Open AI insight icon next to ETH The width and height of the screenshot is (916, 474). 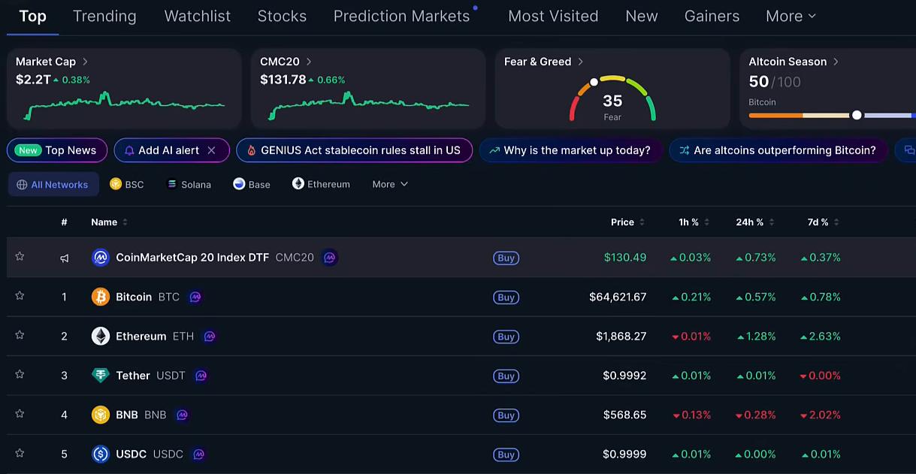tap(210, 336)
